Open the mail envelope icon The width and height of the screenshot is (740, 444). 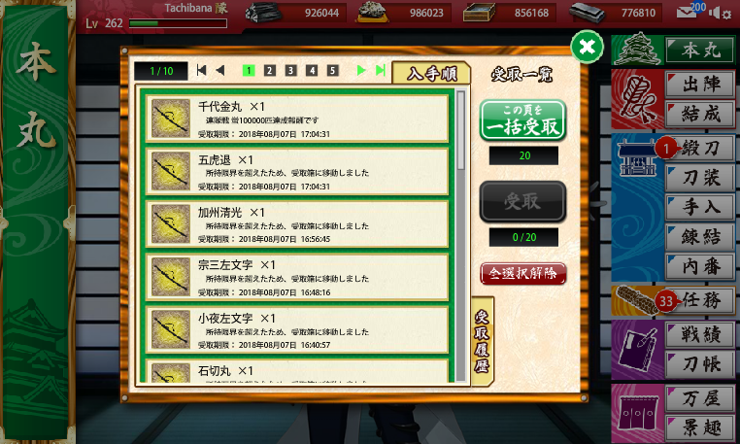click(686, 13)
